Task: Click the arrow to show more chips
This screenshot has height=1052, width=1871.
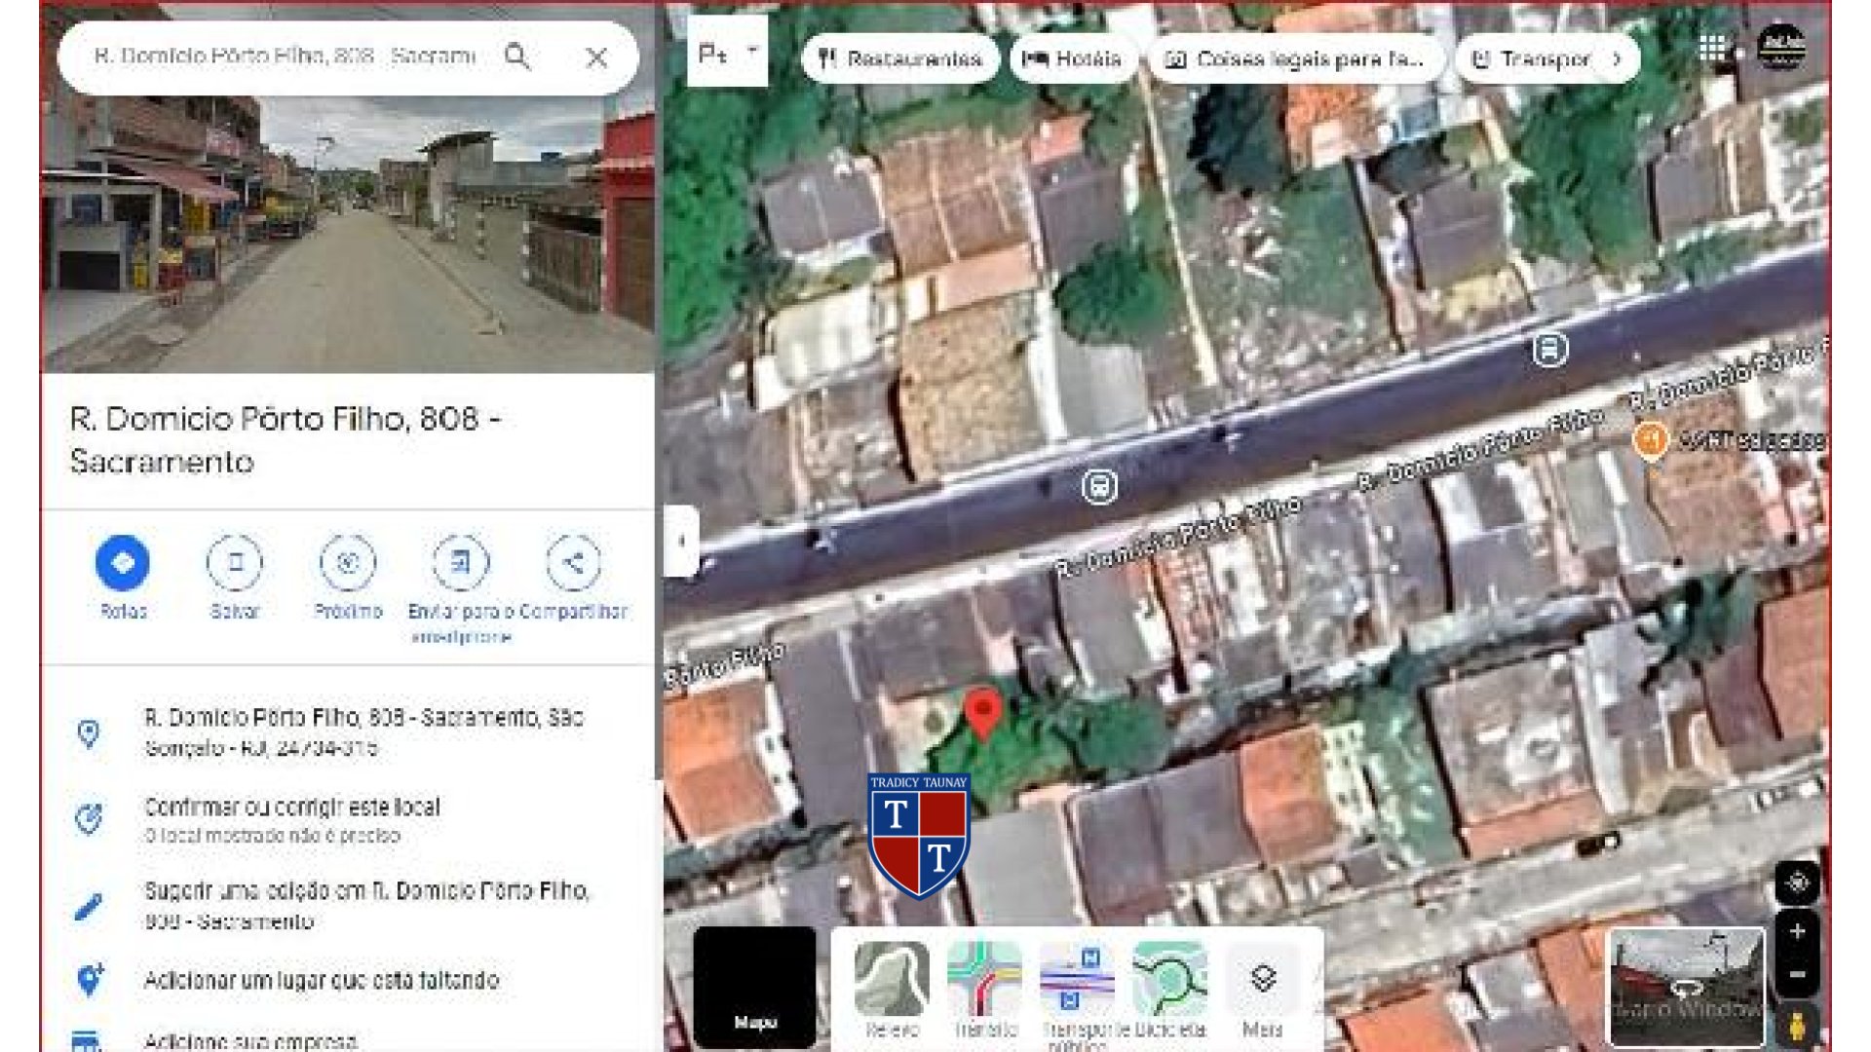Action: point(1617,58)
